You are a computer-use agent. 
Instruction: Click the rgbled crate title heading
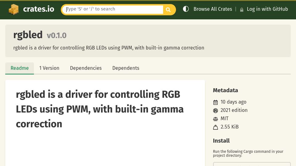coord(28,35)
